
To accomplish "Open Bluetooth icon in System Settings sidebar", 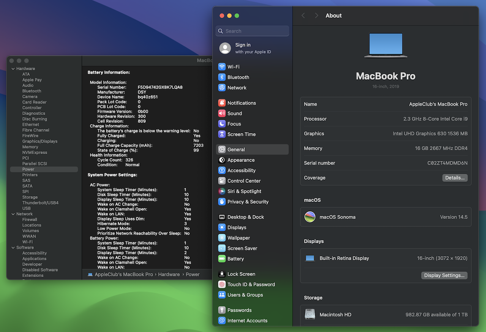I will 222,77.
